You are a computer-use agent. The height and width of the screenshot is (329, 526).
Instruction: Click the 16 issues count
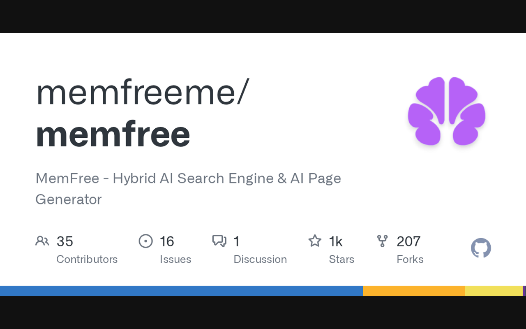tap(167, 241)
